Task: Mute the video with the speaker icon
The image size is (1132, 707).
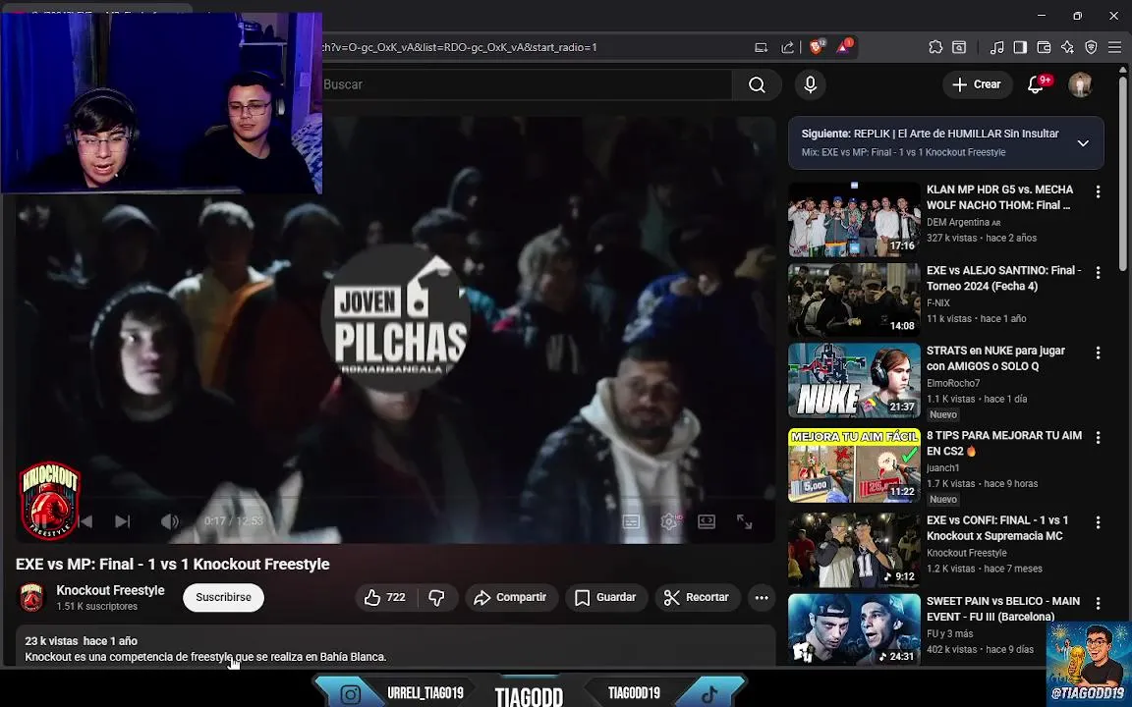Action: 169,521
